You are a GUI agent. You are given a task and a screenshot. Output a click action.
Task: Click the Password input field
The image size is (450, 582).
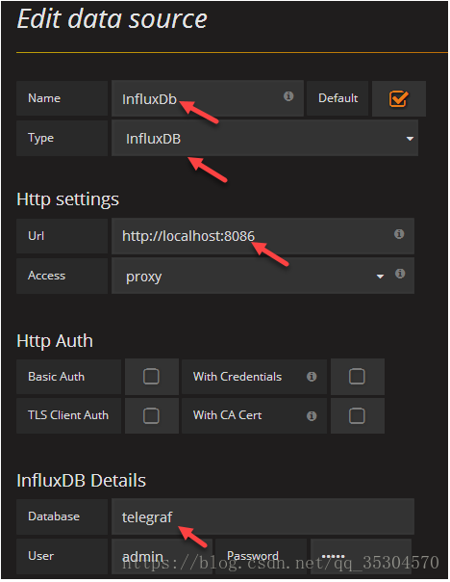pos(361,556)
